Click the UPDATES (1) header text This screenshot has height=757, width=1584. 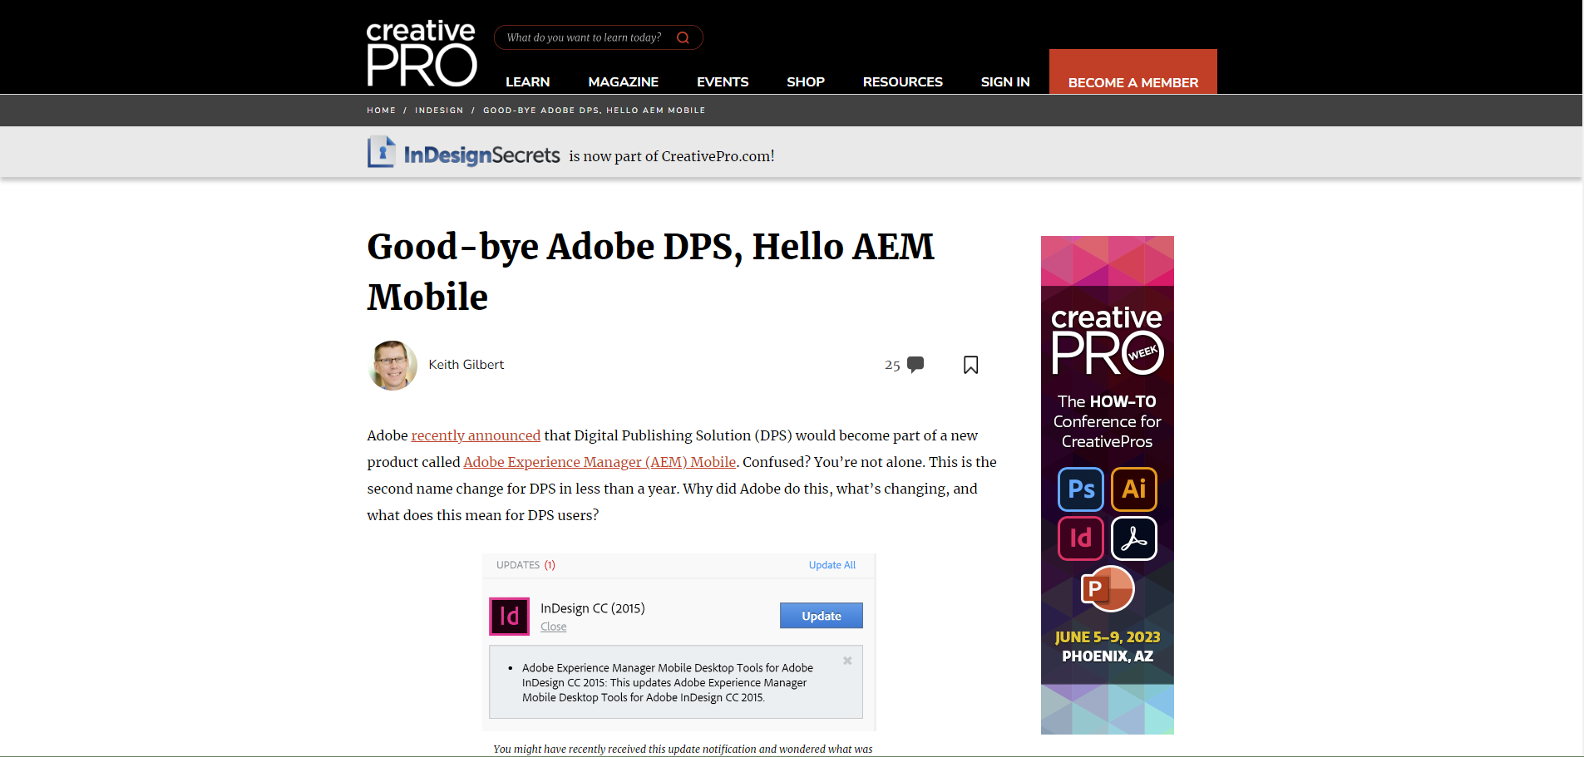pyautogui.click(x=526, y=565)
